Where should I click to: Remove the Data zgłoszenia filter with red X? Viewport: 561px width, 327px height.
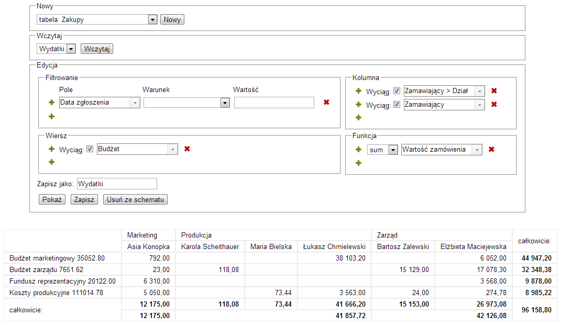(326, 103)
